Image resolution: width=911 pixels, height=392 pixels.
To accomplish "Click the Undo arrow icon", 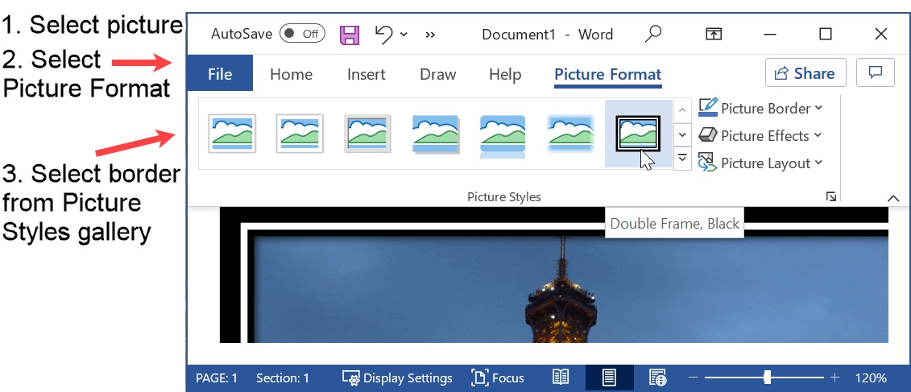I will point(384,34).
